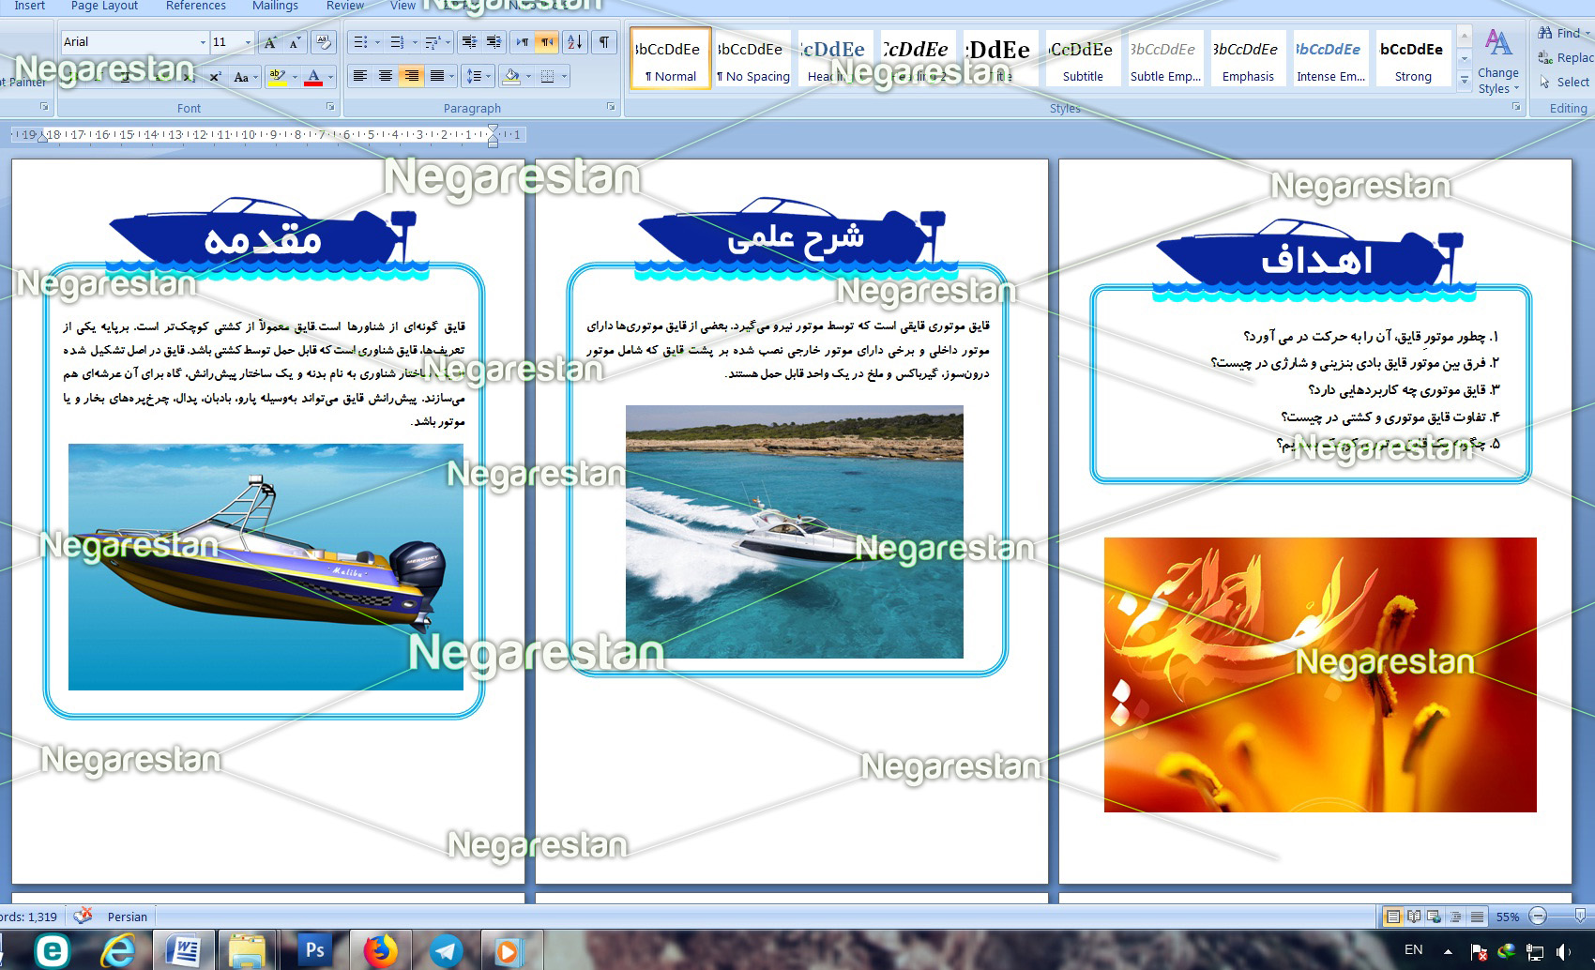The image size is (1595, 970).
Task: Toggle Show/Hide paragraph marks
Action: pyautogui.click(x=604, y=42)
